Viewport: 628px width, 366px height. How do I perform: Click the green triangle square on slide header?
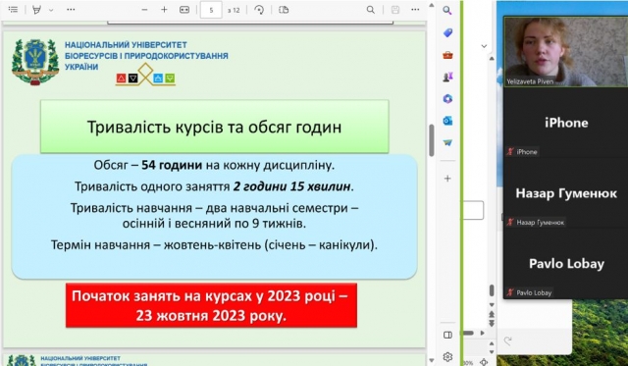170,78
